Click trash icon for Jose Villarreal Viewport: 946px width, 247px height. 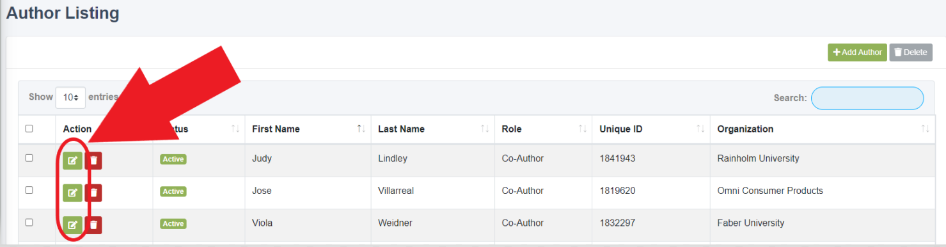point(94,193)
